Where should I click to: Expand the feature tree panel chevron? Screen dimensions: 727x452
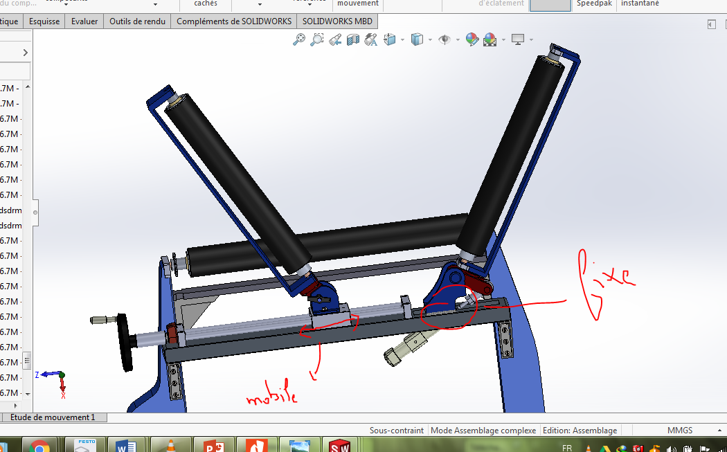pyautogui.click(x=26, y=53)
